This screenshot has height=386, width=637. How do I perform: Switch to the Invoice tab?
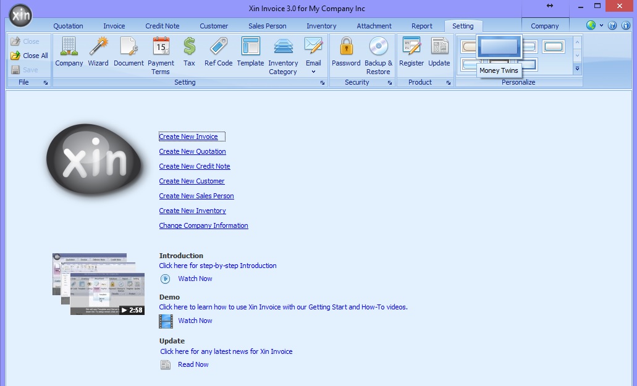[114, 26]
